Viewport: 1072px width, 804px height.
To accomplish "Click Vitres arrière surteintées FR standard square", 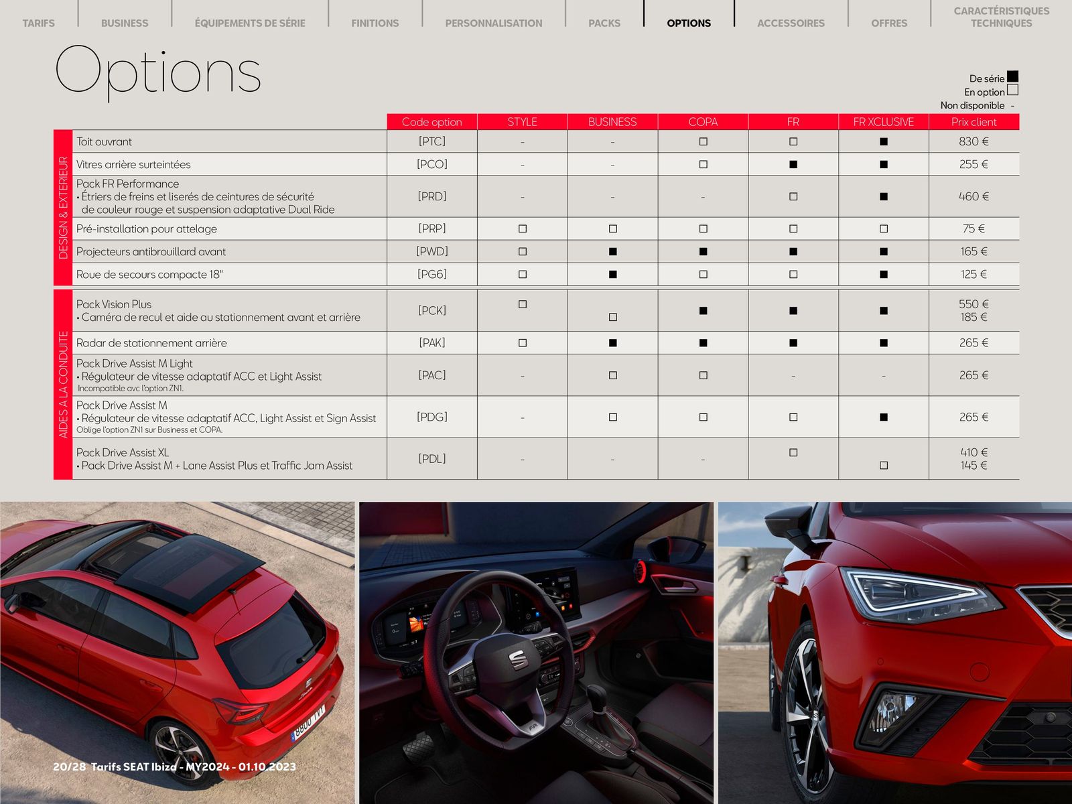I will coord(793,164).
